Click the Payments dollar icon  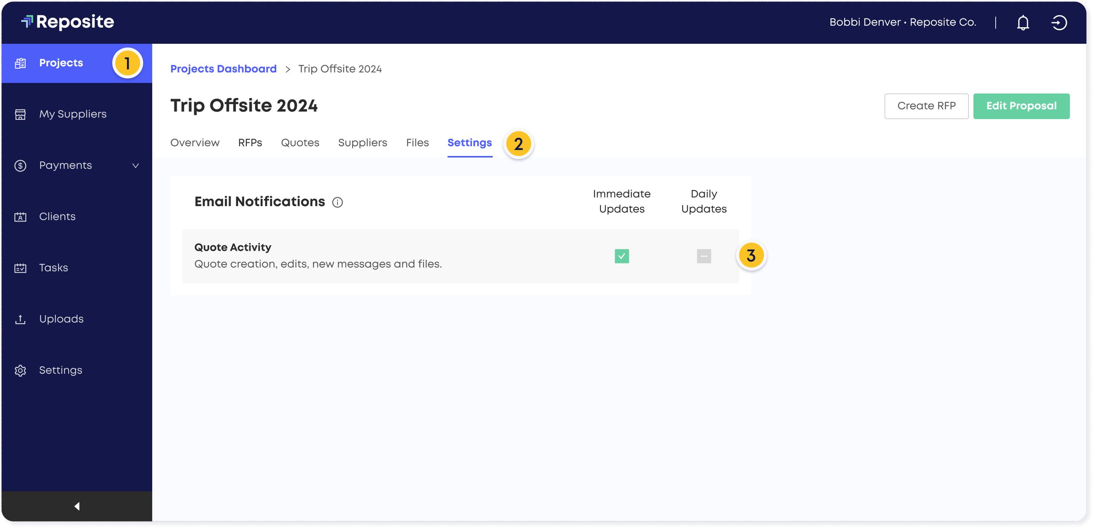(x=21, y=165)
